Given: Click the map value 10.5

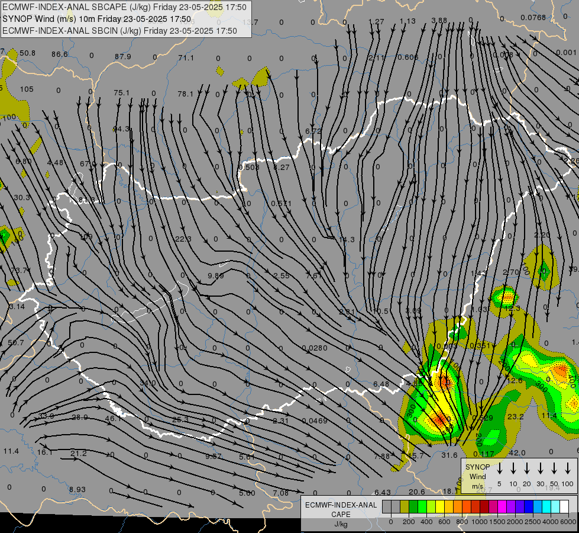Looking at the screenshot, I should coord(381,311).
